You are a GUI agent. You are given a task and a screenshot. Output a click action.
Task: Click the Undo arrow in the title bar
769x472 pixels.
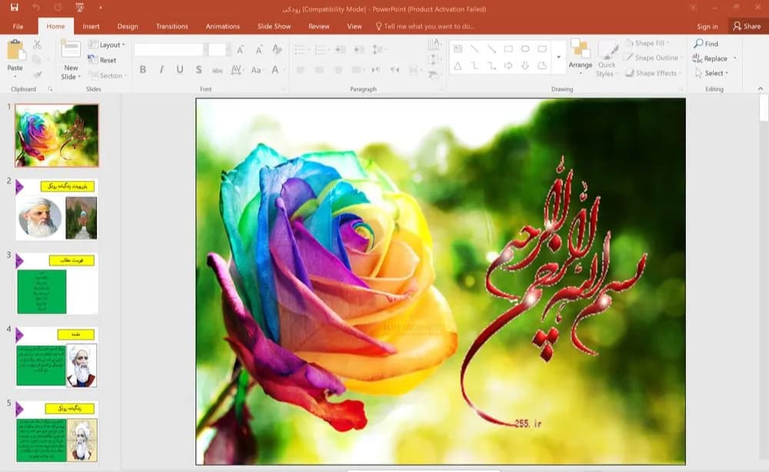point(36,8)
